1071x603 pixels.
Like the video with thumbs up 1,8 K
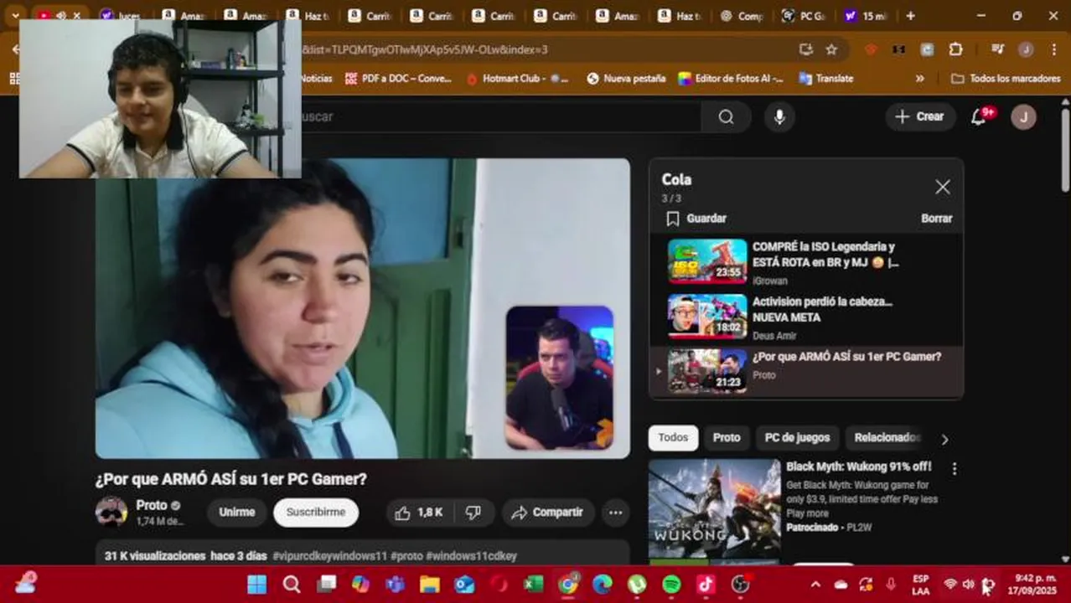419,513
